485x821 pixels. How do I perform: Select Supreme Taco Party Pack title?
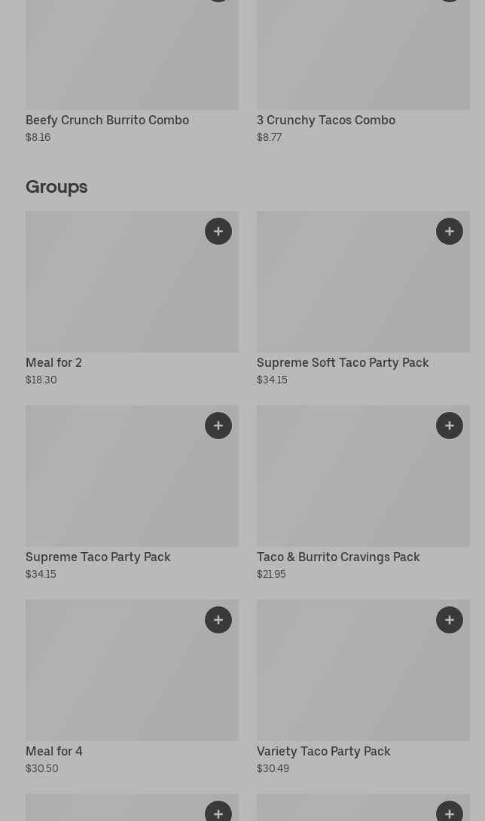pyautogui.click(x=98, y=557)
